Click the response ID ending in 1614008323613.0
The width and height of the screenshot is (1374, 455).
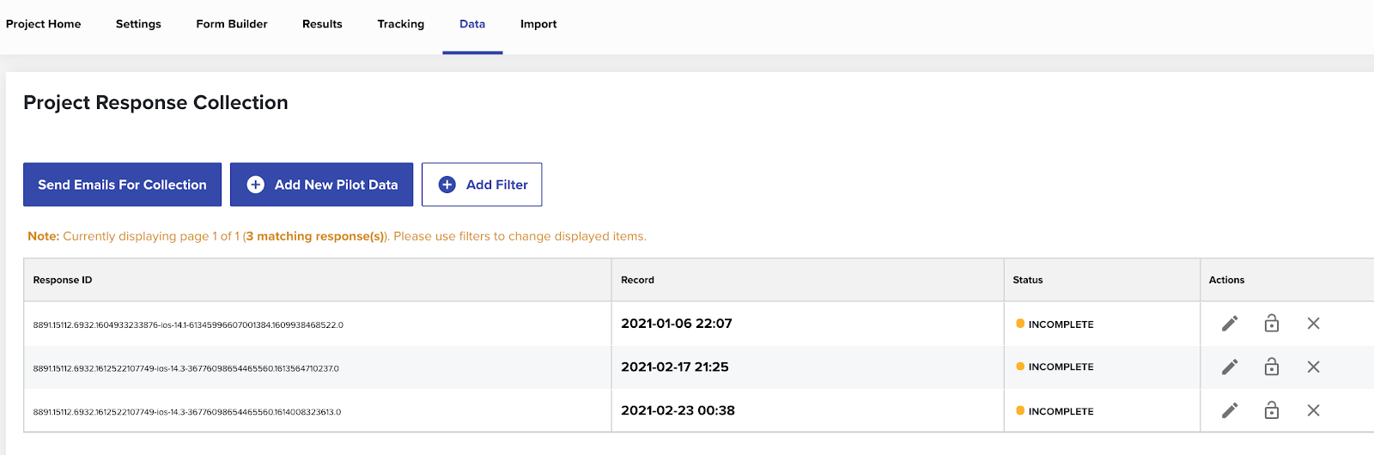pyautogui.click(x=187, y=412)
